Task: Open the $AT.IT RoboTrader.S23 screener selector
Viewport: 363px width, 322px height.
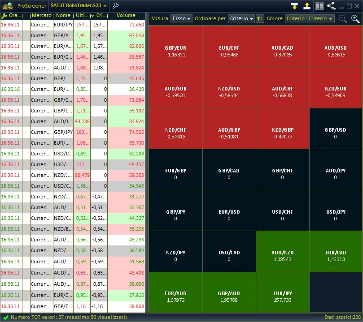Action: (x=79, y=6)
